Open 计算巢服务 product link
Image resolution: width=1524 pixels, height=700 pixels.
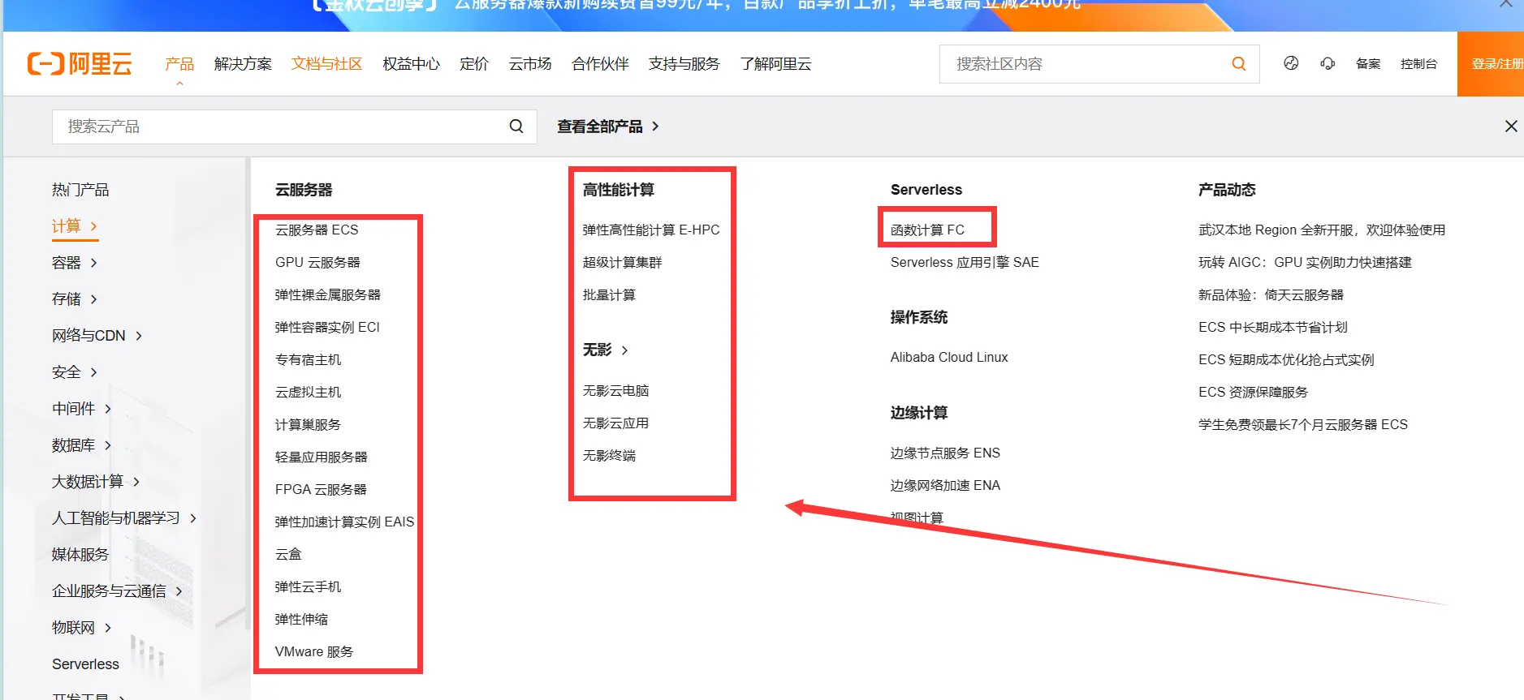tap(308, 425)
